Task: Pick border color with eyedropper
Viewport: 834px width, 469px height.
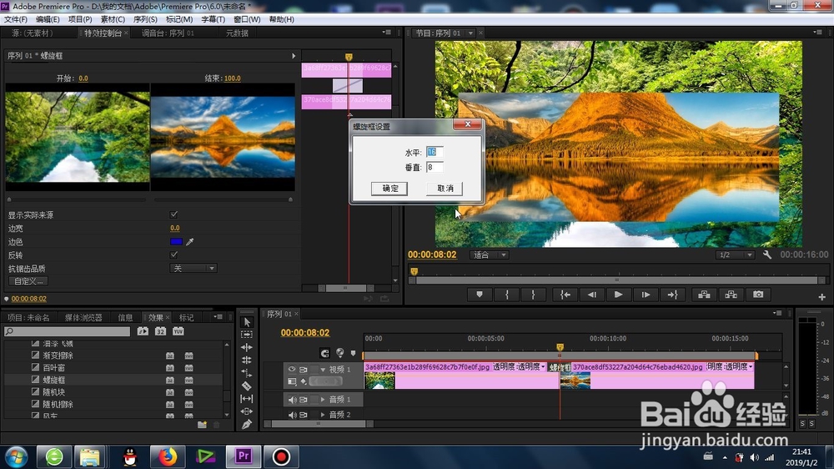Action: point(190,242)
